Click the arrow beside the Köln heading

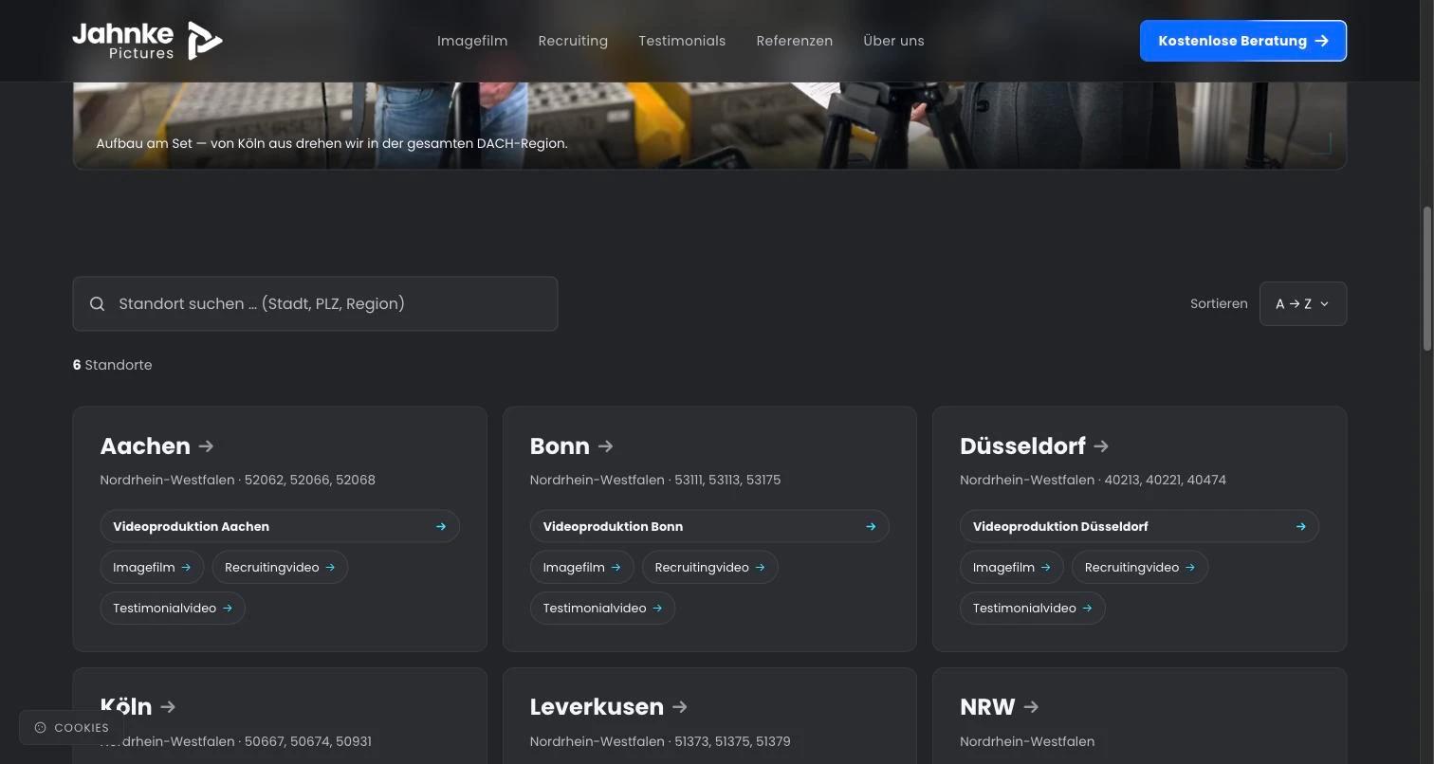pos(168,706)
